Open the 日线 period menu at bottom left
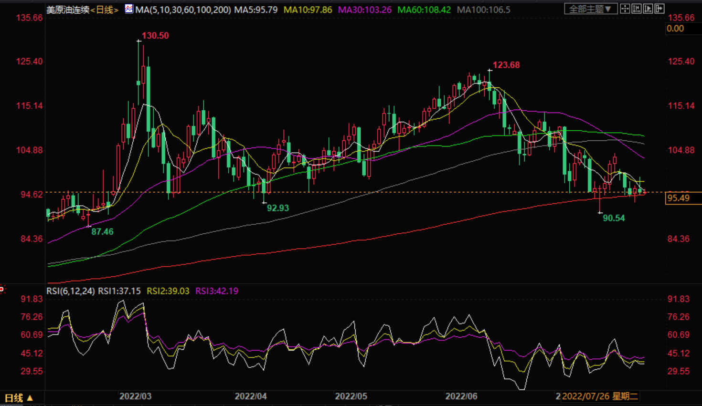The width and height of the screenshot is (702, 406). (x=19, y=398)
